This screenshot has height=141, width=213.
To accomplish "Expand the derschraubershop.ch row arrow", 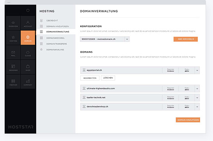I will tap(197, 107).
